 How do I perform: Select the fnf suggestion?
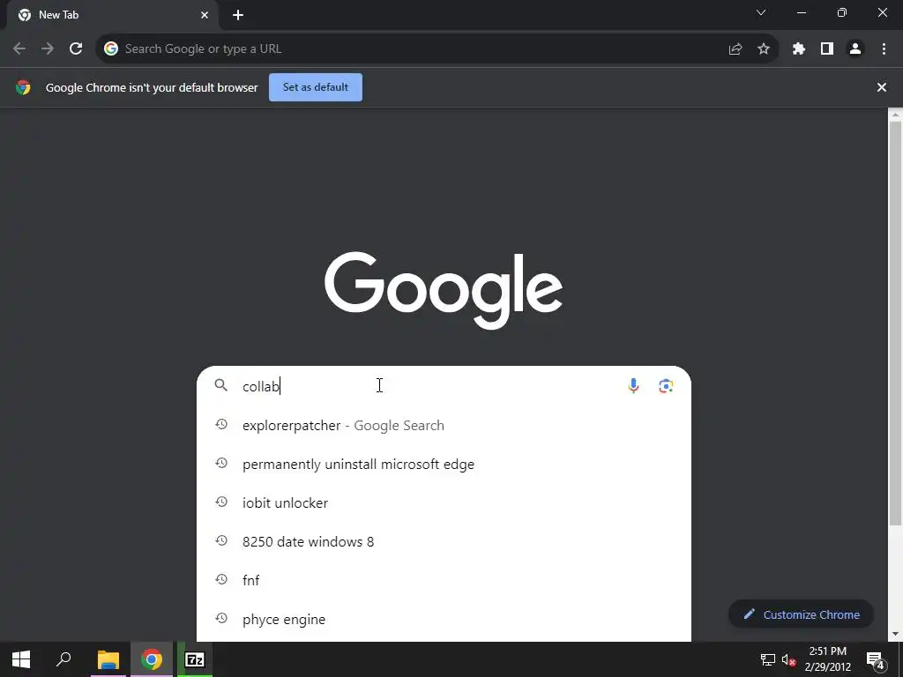point(444,580)
